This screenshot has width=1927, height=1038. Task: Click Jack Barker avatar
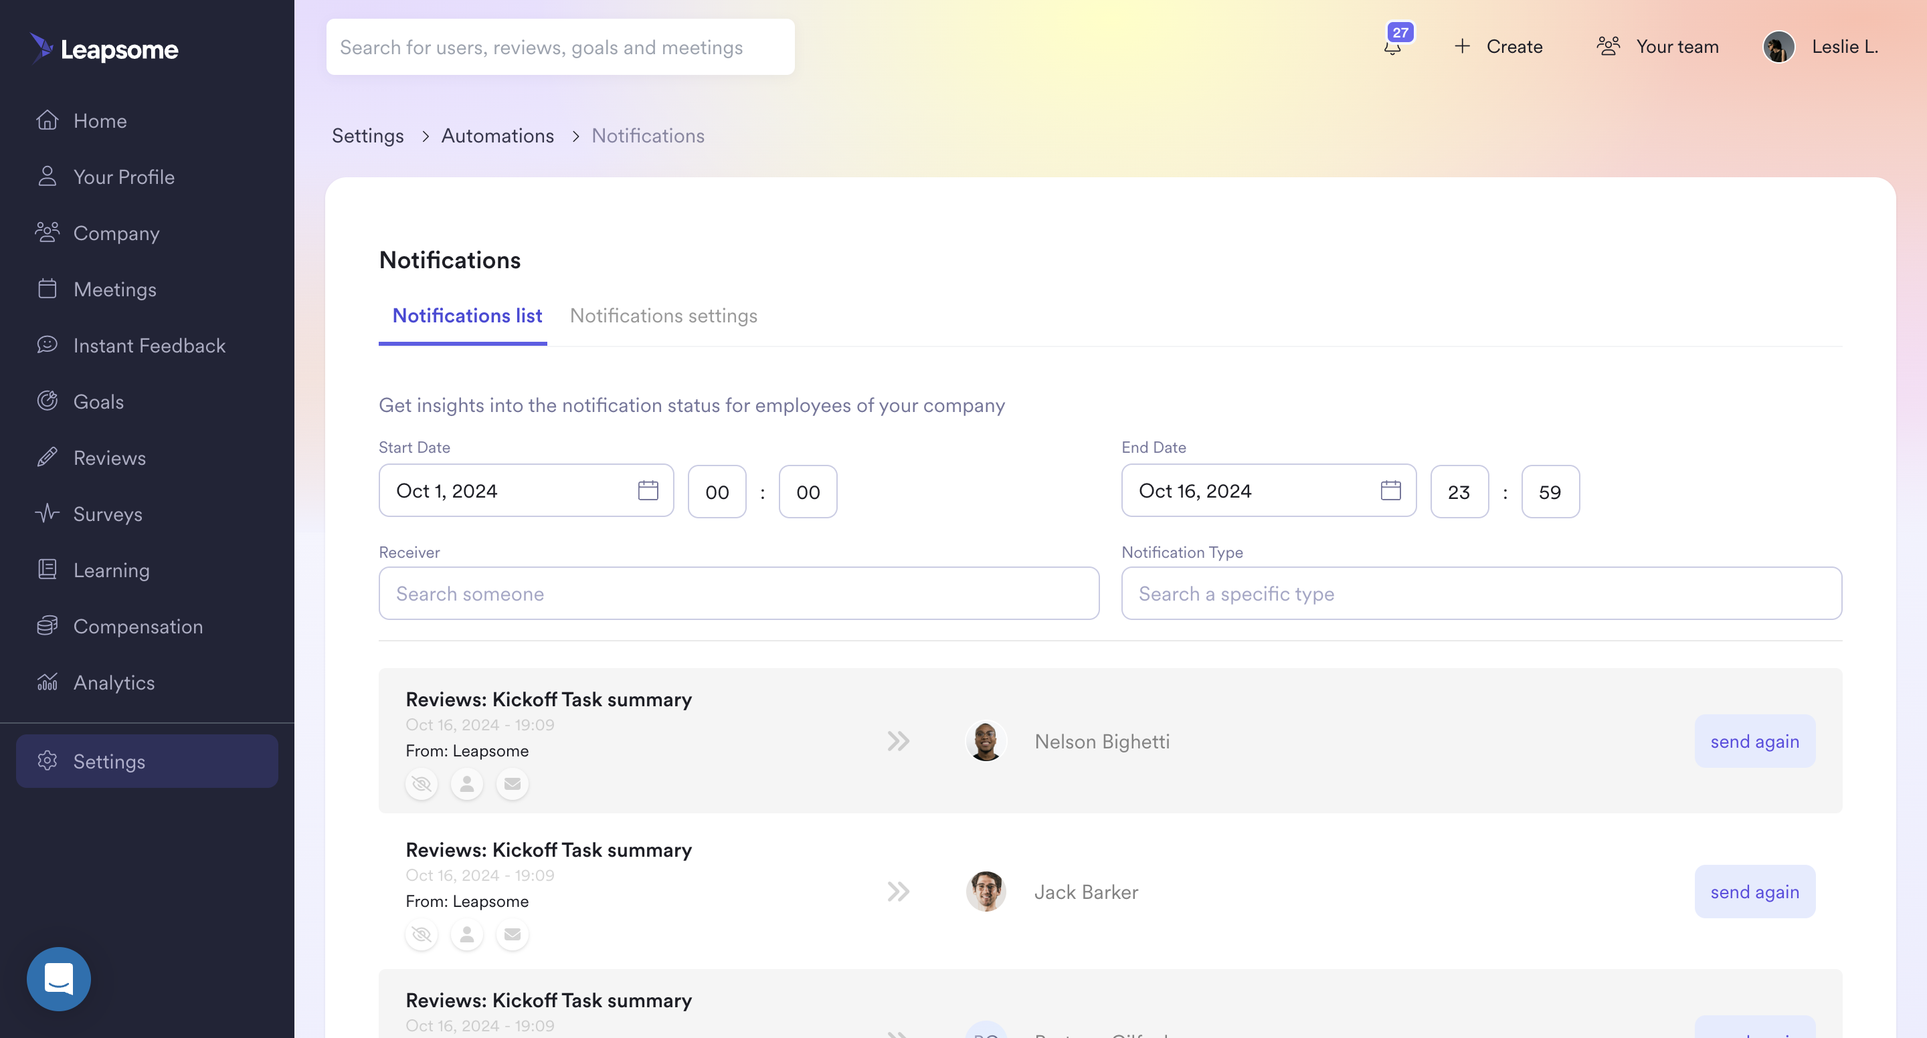(x=986, y=892)
